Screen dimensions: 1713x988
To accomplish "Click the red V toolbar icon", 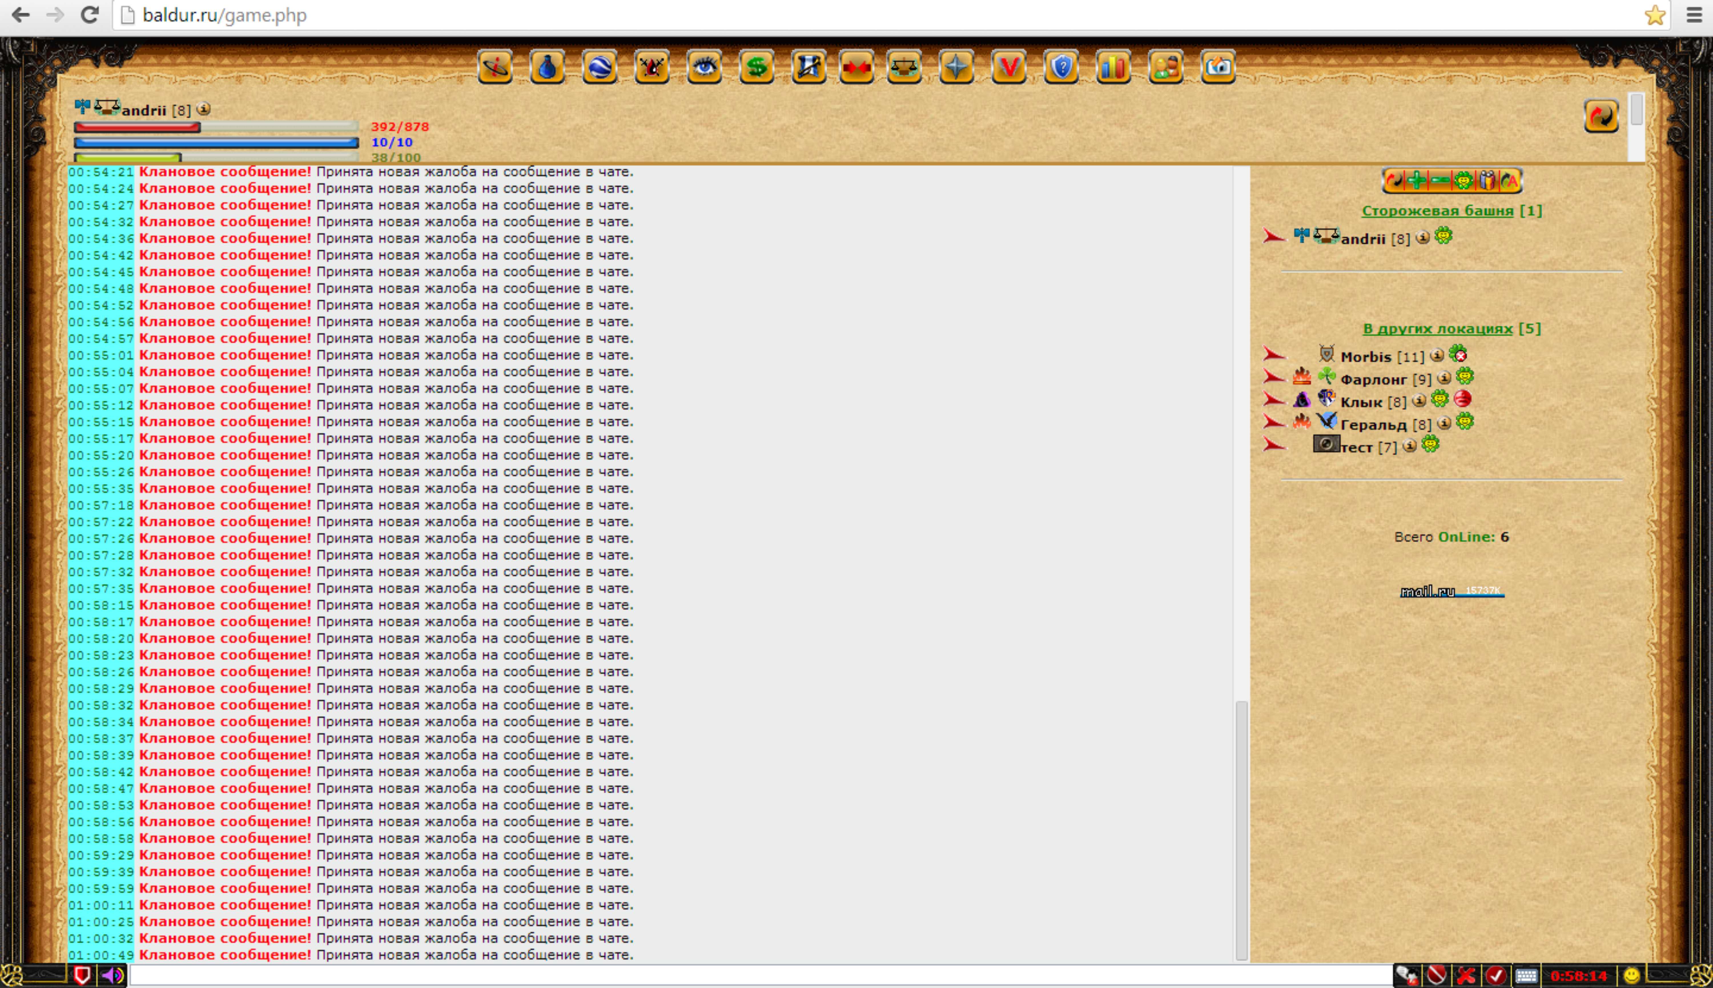I will point(1009,67).
